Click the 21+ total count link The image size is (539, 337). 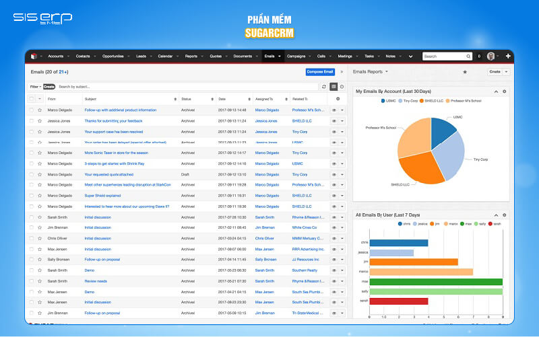coord(63,72)
